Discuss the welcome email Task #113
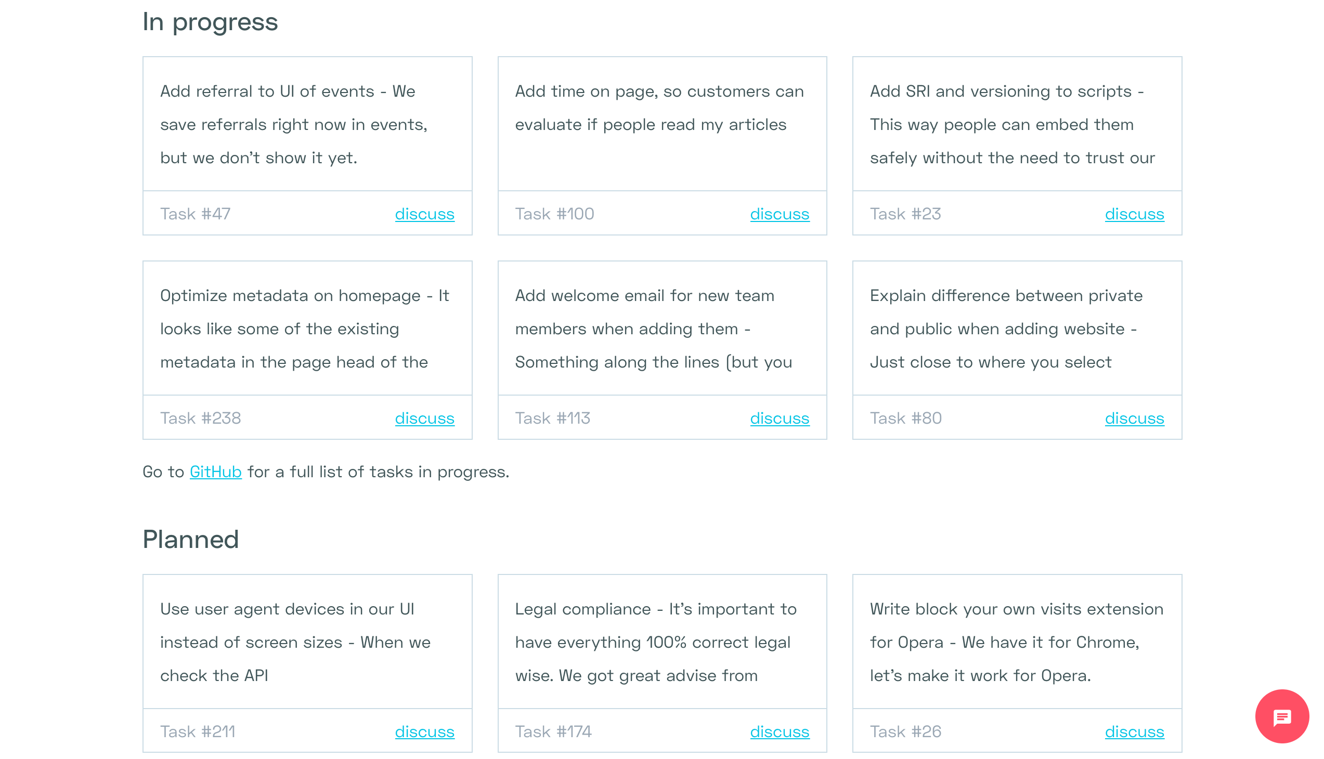 click(780, 418)
